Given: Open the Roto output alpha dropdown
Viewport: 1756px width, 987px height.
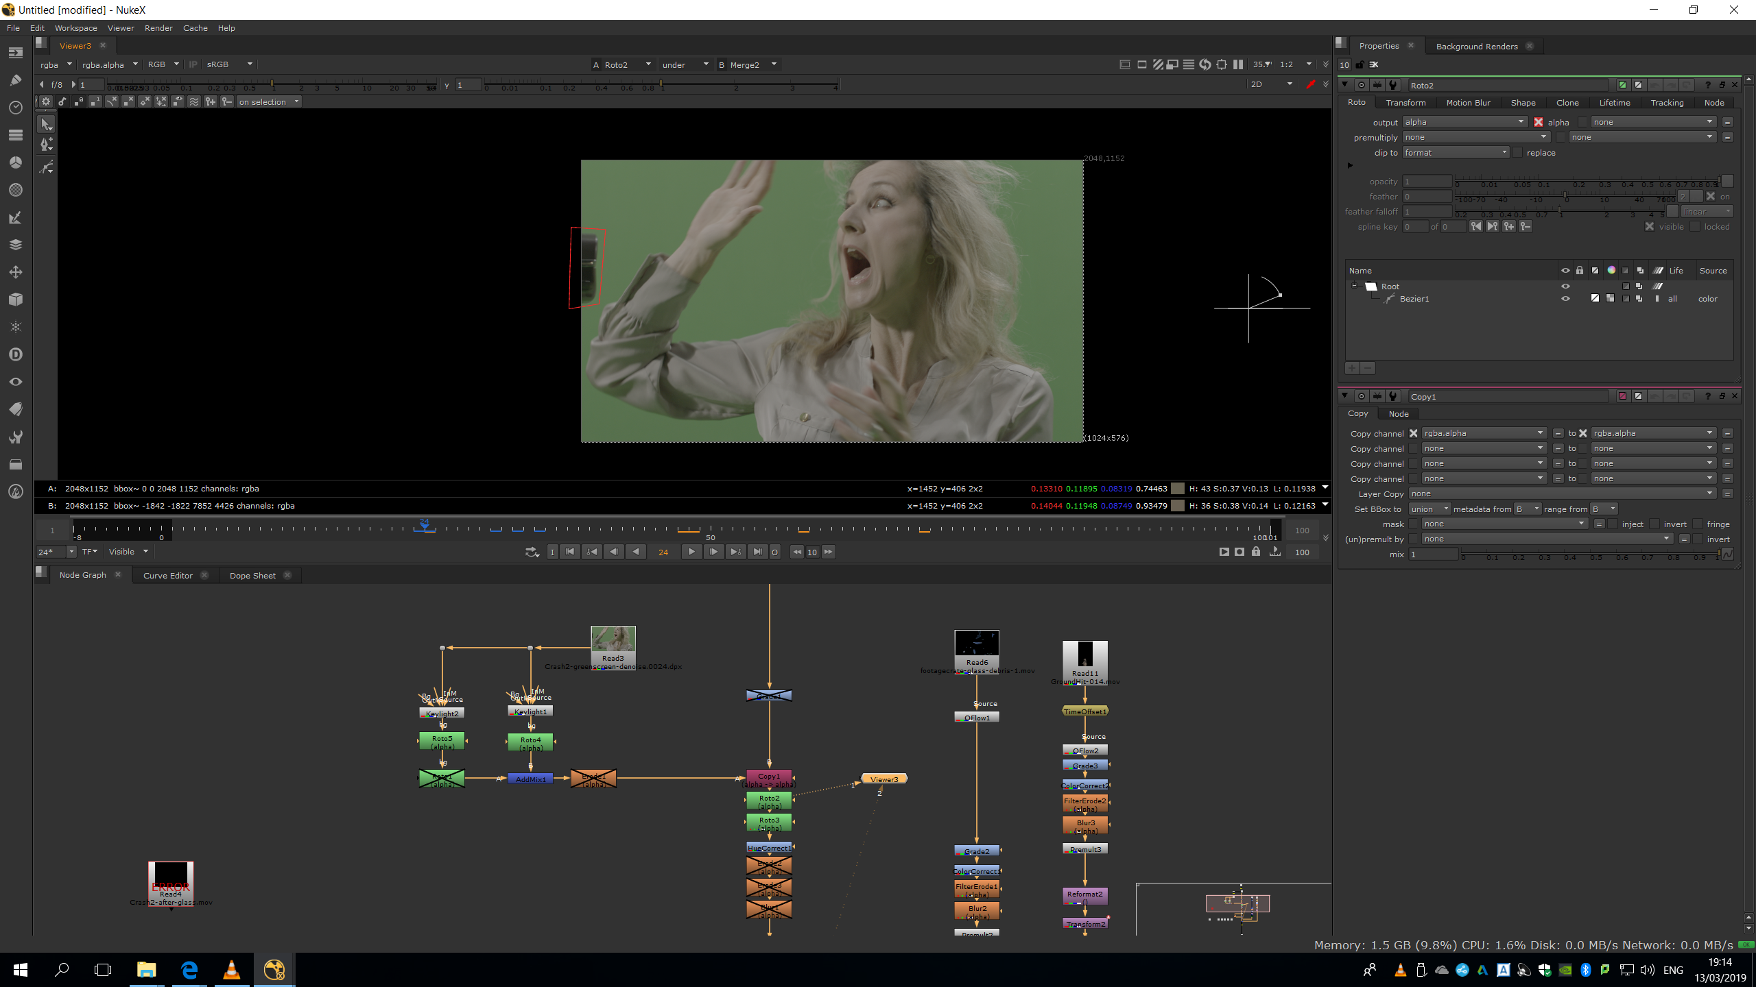Looking at the screenshot, I should coord(1464,122).
